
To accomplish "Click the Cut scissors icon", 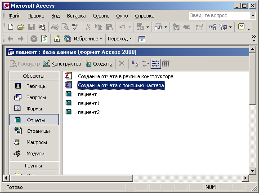I will pyautogui.click(x=89, y=27).
